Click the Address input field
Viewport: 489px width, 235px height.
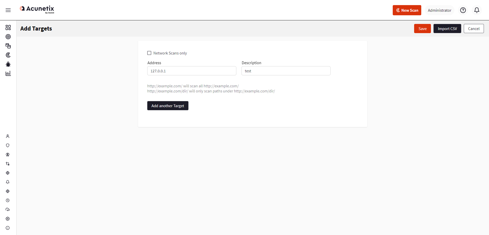pos(192,71)
